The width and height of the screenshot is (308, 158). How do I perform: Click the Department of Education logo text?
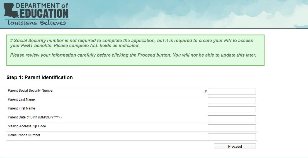click(x=42, y=10)
